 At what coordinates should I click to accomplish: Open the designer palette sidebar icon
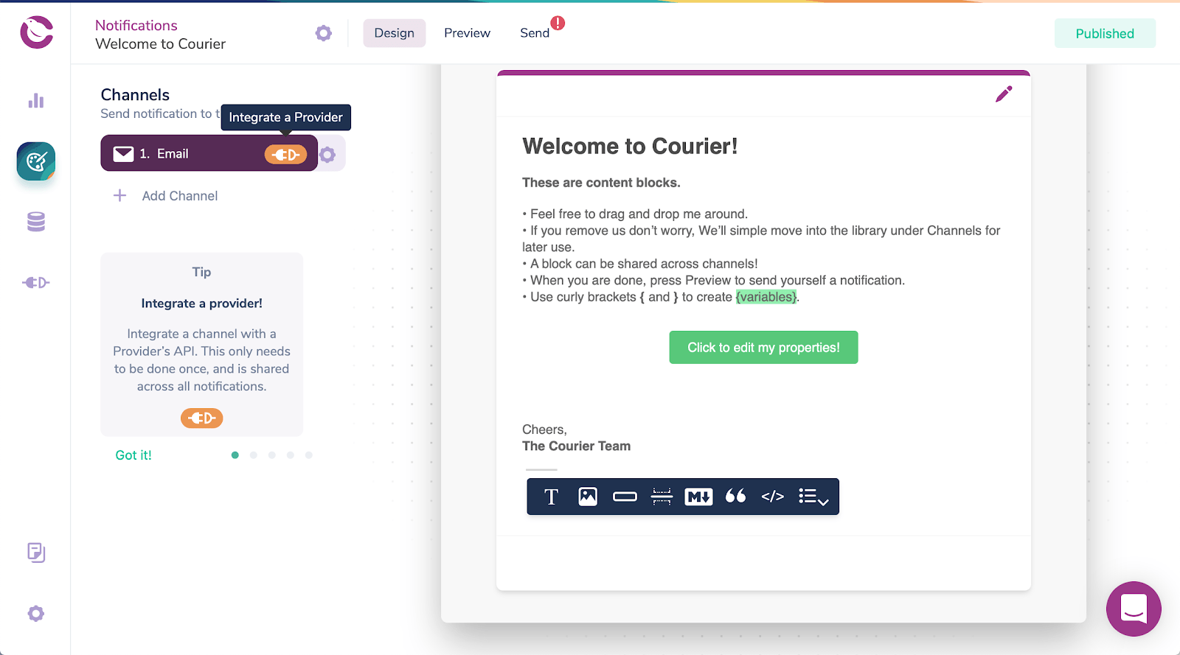tap(36, 161)
